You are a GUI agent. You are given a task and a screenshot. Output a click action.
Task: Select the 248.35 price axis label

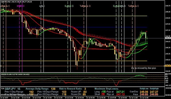(x=168, y=12)
